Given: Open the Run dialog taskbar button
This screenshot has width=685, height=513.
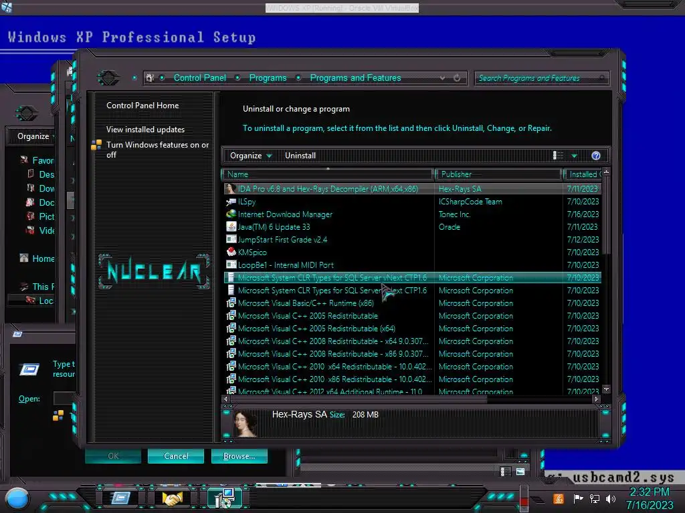Looking at the screenshot, I should click(120, 498).
